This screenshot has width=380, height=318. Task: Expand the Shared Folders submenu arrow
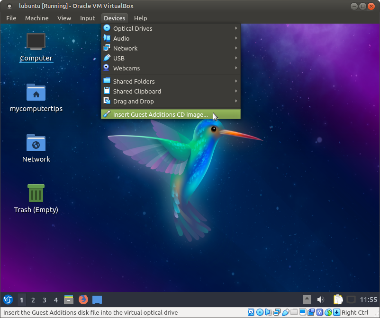pyautogui.click(x=236, y=81)
